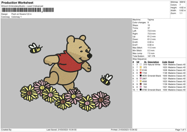Select the Zoom value 1:1
The height and width of the screenshot is (132, 187).
point(181,13)
